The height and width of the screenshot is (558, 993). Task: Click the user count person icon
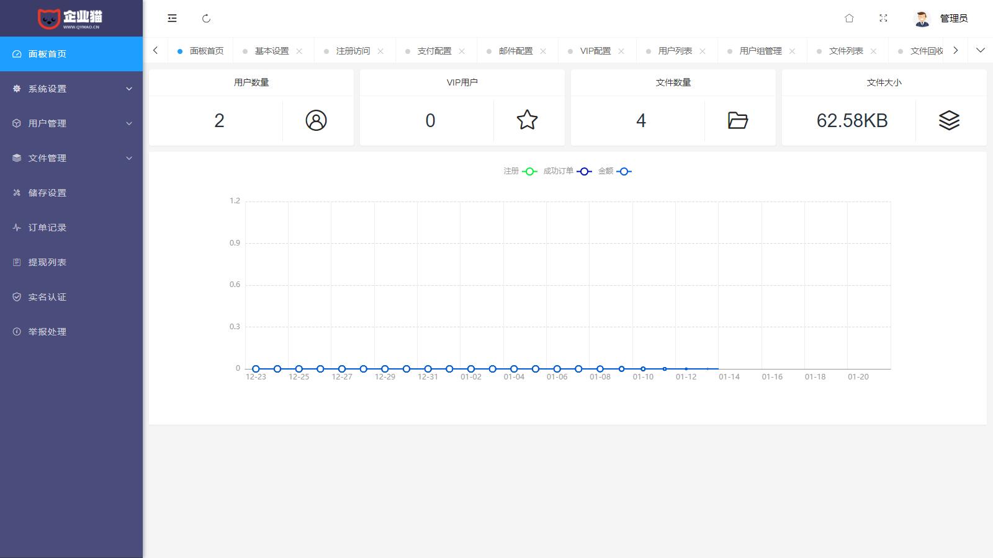(x=316, y=120)
